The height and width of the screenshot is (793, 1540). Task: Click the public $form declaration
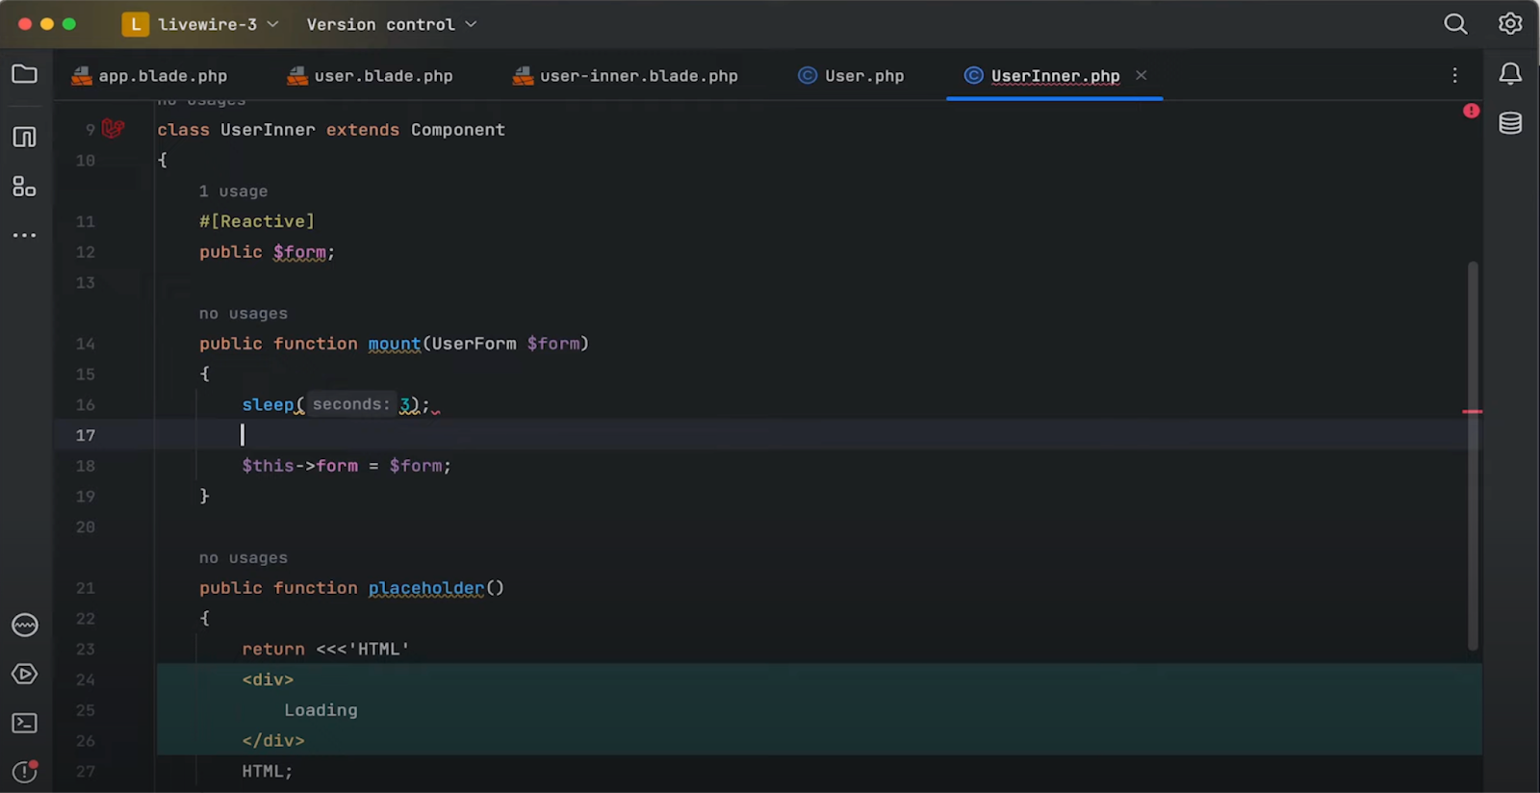[267, 252]
